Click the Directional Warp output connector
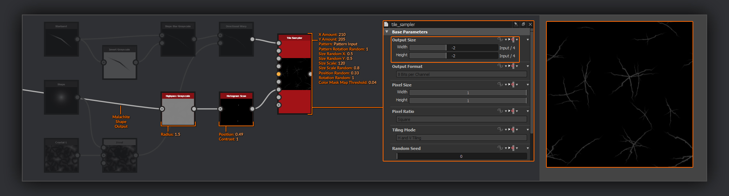The width and height of the screenshot is (729, 196). click(252, 39)
